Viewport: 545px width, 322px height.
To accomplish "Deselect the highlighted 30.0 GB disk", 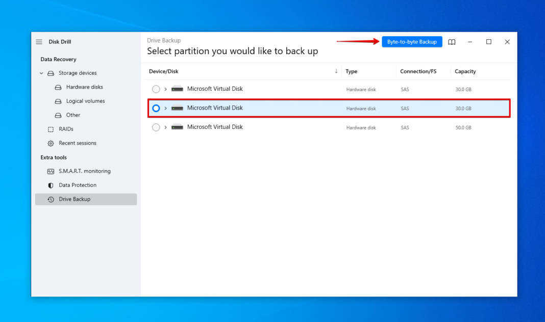I will [x=156, y=108].
